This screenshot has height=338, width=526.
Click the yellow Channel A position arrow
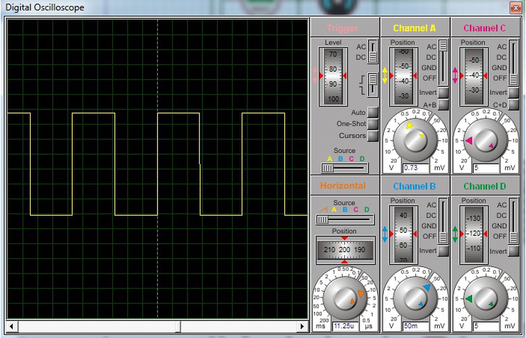385,76
